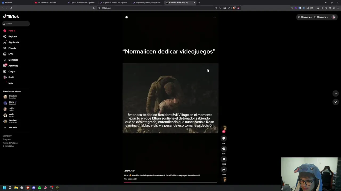Open the sound disc at bottom right
This screenshot has width=341, height=191.
pos(225,180)
